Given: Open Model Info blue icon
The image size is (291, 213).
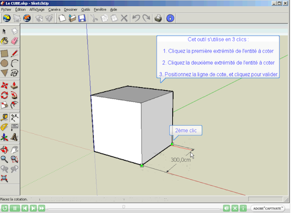Looking at the screenshot, I should pyautogui.click(x=171, y=18).
